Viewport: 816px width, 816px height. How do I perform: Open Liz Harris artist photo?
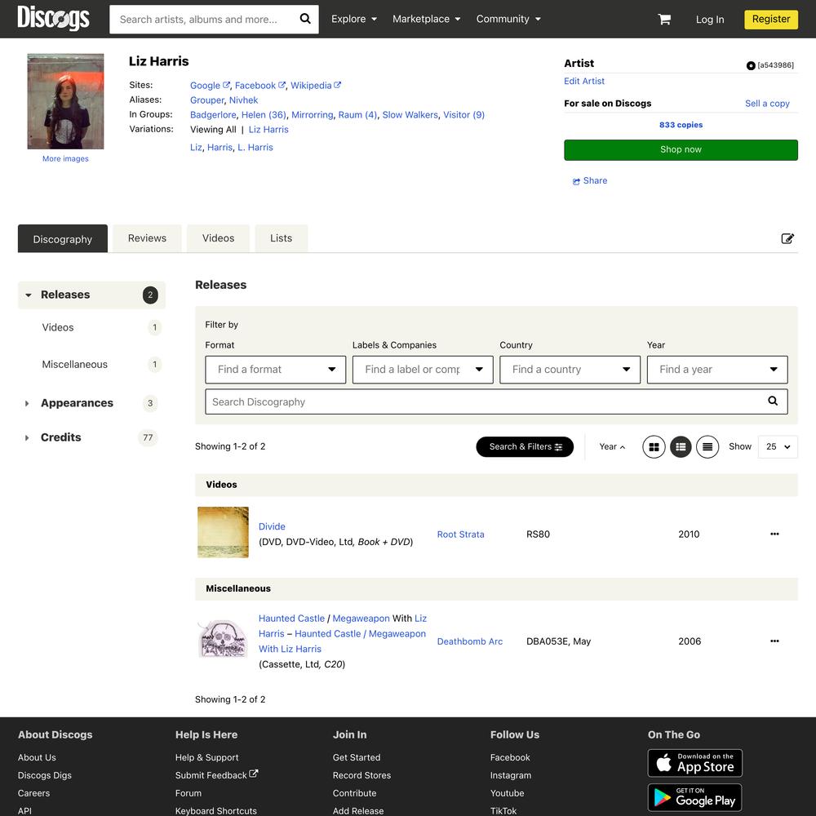65,101
